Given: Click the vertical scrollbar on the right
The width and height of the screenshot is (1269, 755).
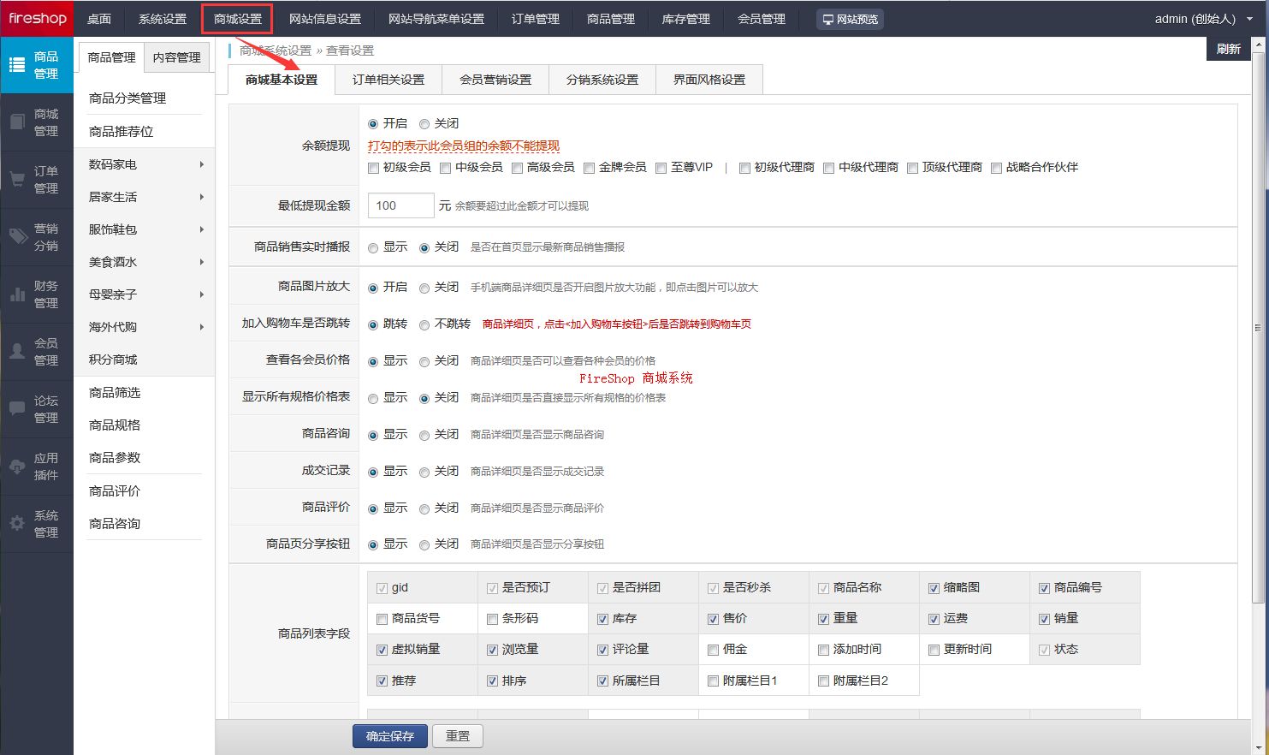Looking at the screenshot, I should point(1257,328).
